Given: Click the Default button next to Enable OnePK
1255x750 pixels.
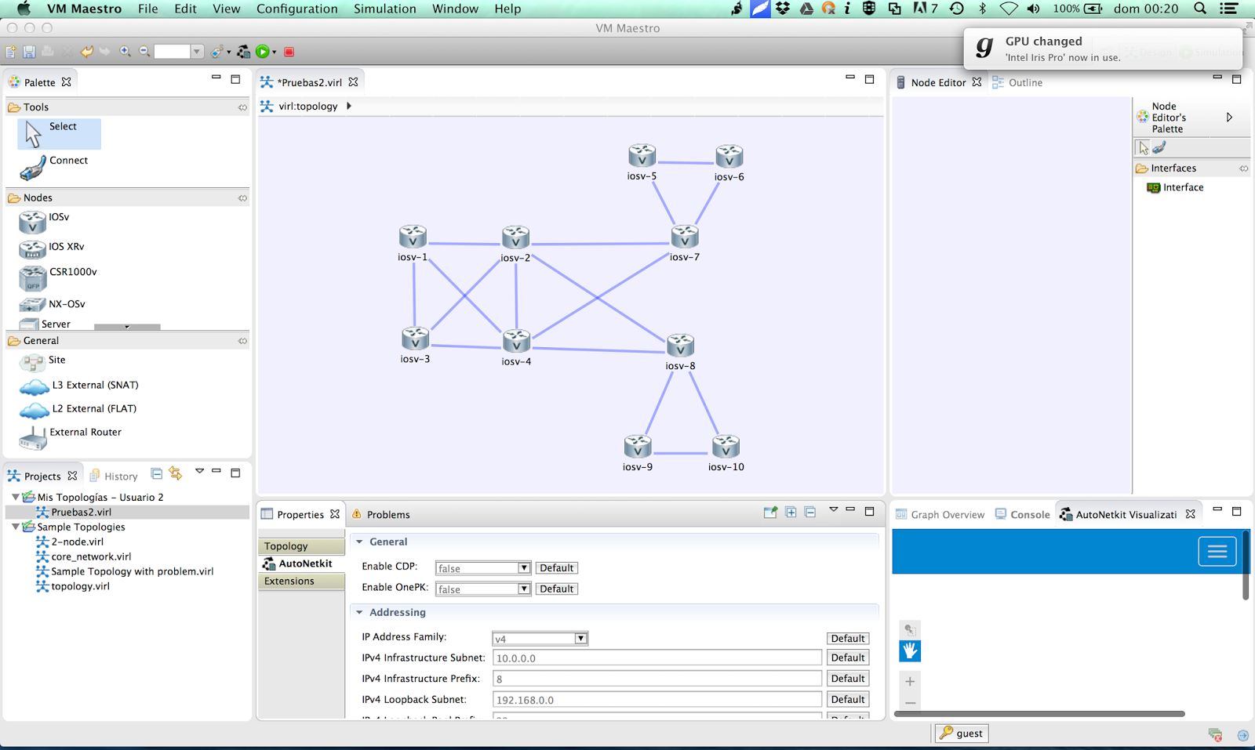Looking at the screenshot, I should [556, 588].
